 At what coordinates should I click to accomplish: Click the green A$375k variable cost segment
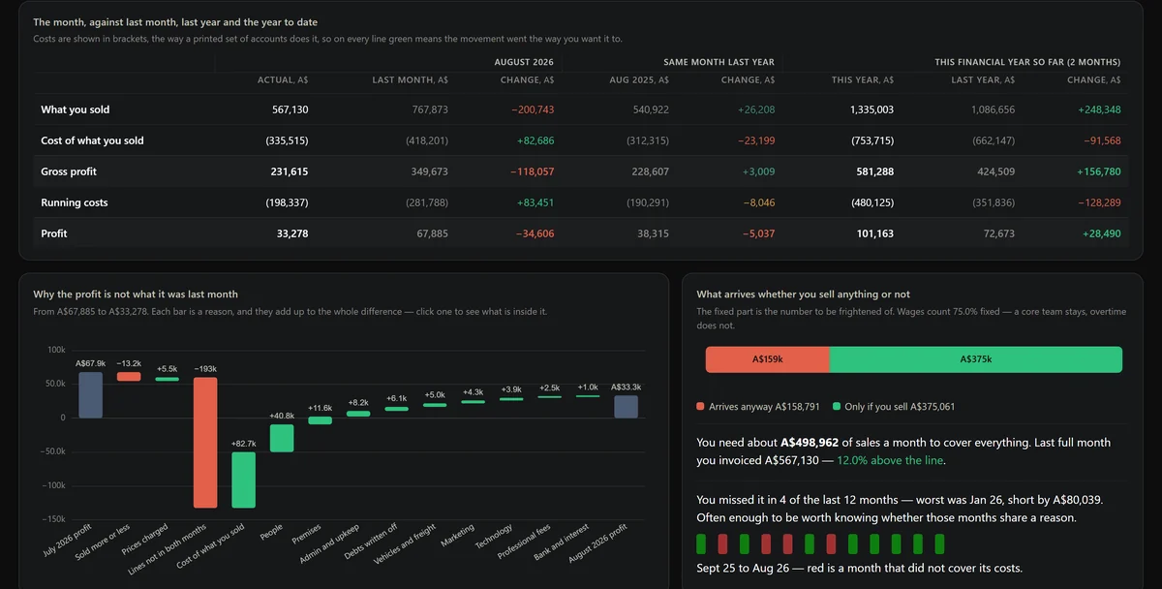click(x=976, y=359)
